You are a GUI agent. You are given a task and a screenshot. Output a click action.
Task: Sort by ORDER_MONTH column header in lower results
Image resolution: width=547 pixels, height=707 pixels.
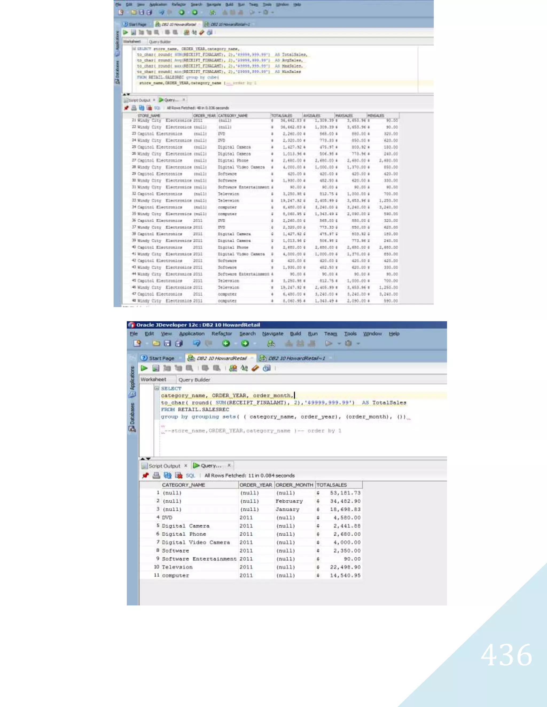[295, 484]
